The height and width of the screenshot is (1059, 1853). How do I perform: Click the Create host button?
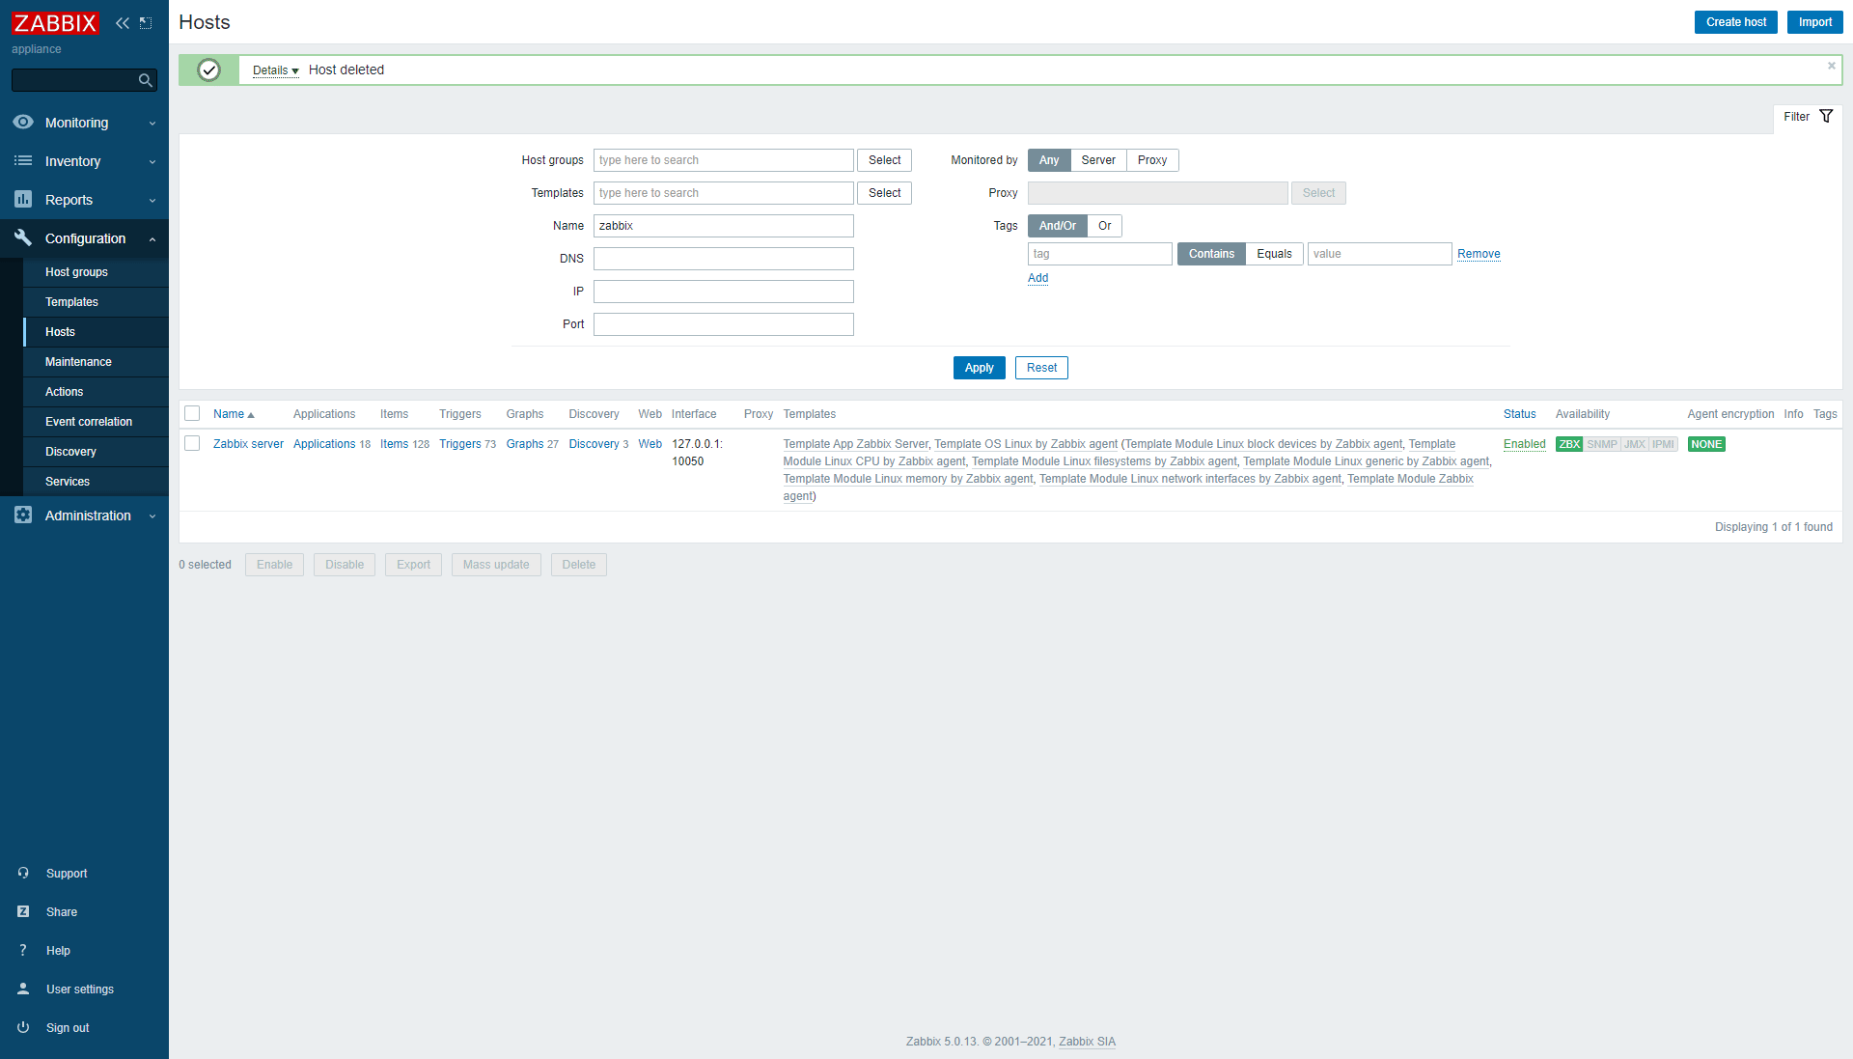point(1735,22)
